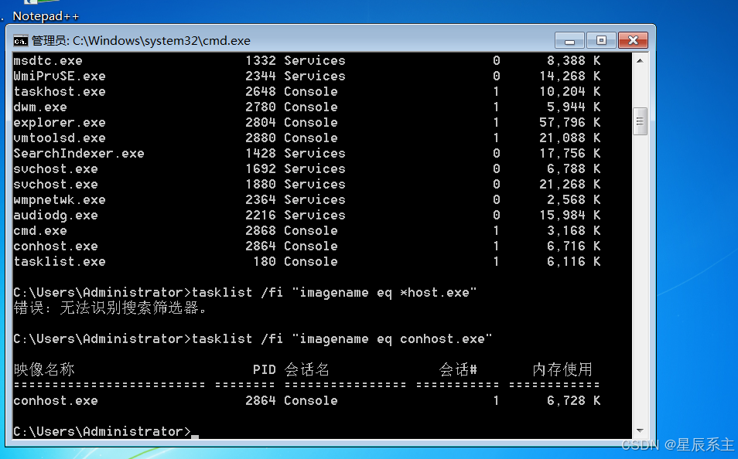Image resolution: width=738 pixels, height=459 pixels.
Task: Click the taskhost.exe process name
Action: click(x=60, y=92)
